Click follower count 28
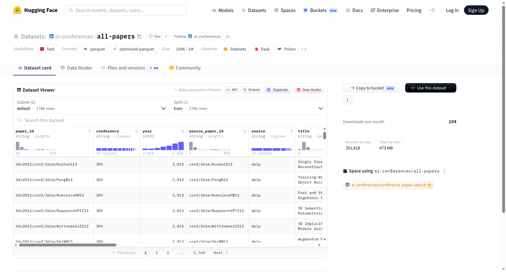The height and width of the screenshot is (272, 506). (227, 36)
